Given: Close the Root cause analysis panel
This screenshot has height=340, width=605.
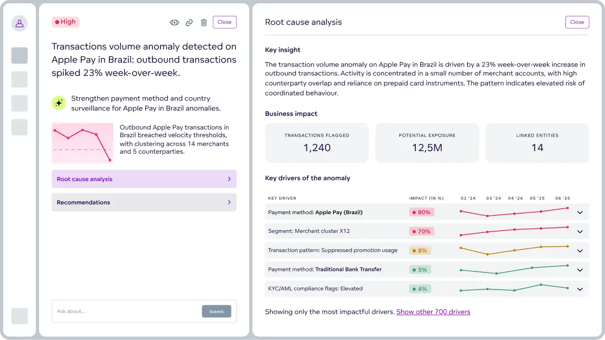Looking at the screenshot, I should tap(577, 22).
